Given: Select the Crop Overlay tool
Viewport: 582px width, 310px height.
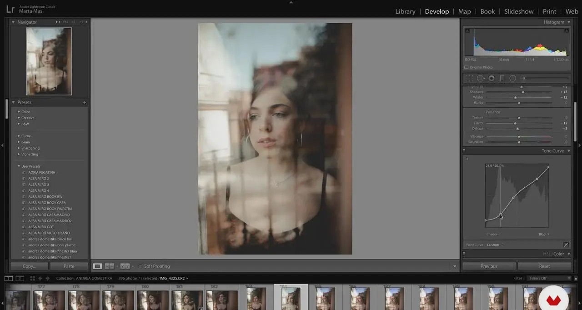Looking at the screenshot, I should [x=469, y=78].
